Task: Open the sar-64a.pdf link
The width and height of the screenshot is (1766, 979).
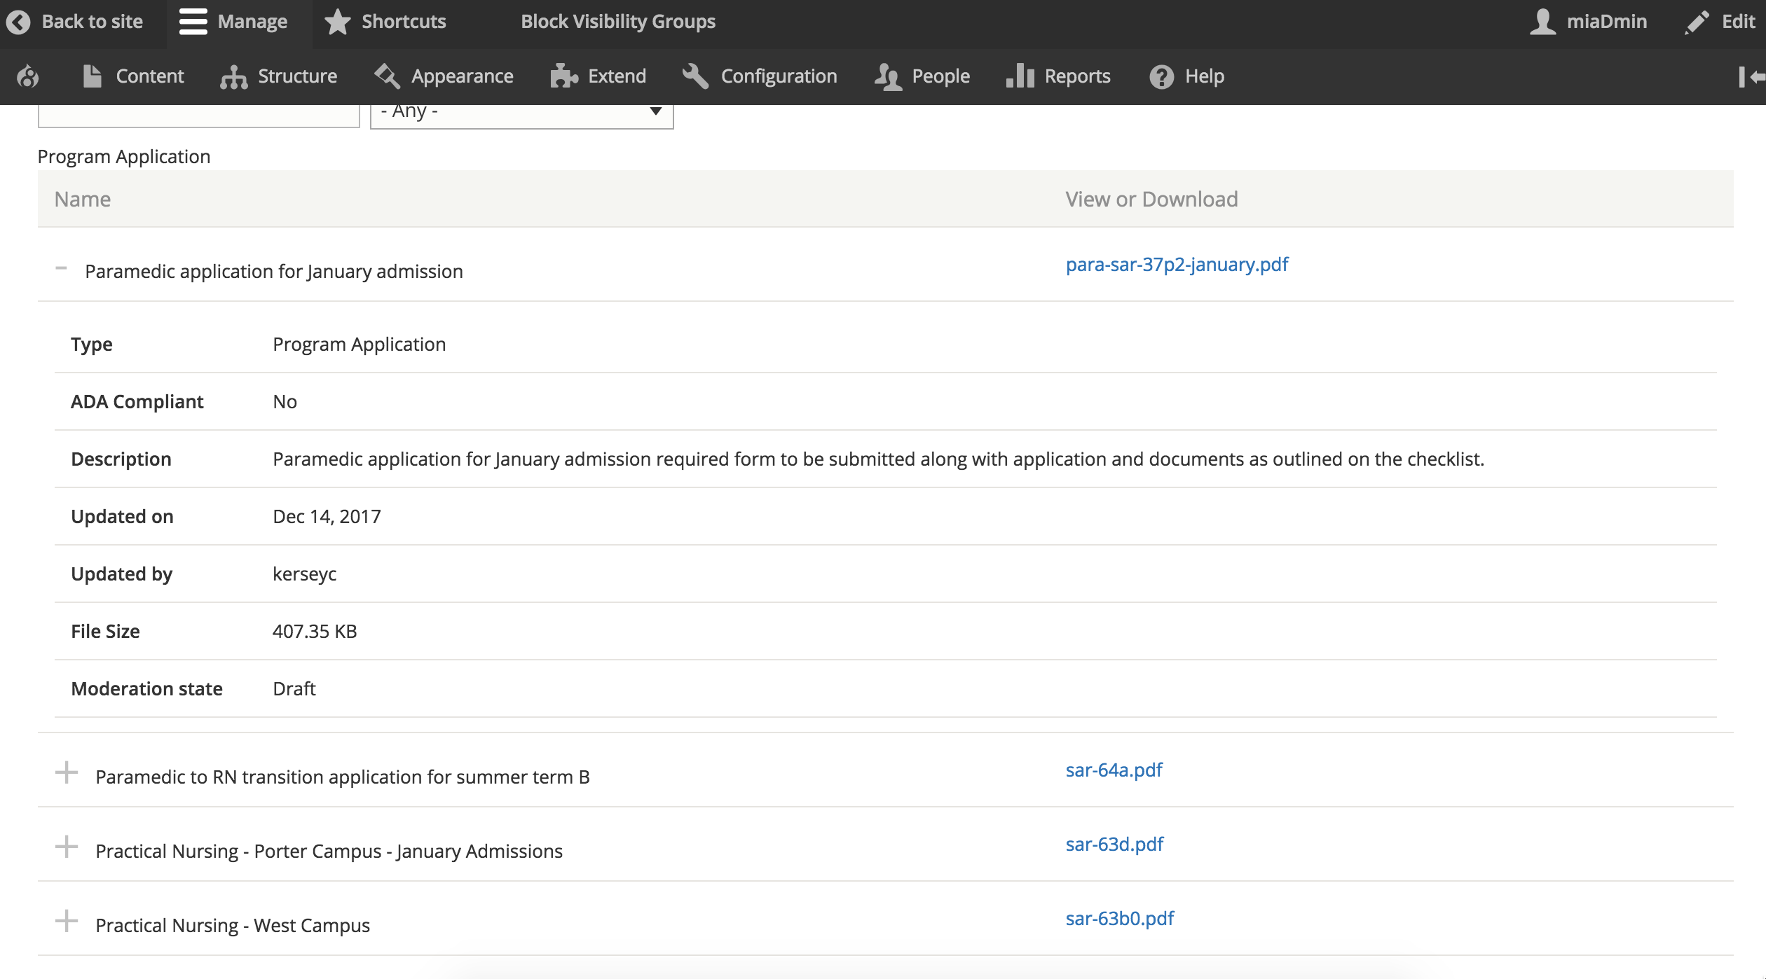Action: (x=1114, y=770)
